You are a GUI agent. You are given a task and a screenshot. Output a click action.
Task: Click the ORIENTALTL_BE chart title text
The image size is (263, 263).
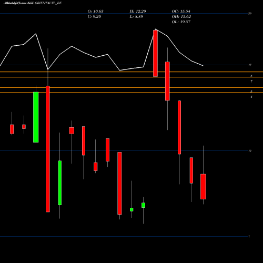pyautogui.click(x=48, y=3)
